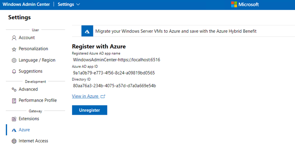Open the Settings header menu
This screenshot has width=295, height=150.
[x=69, y=5]
